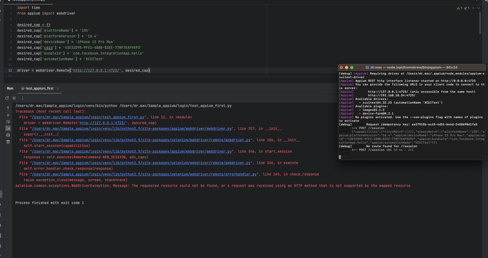The width and height of the screenshot is (488, 258).
Task: Jump to next problem with down chevron
Action: click(479, 8)
